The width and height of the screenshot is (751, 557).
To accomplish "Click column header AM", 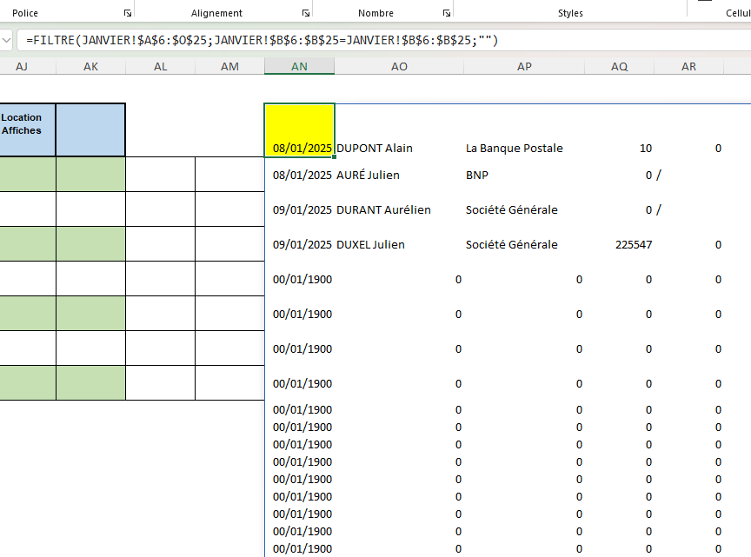I will coord(229,67).
